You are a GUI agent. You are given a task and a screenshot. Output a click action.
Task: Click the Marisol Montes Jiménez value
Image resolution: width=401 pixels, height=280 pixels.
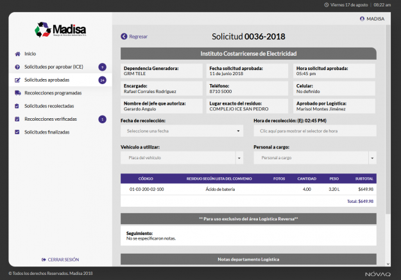[321, 109]
